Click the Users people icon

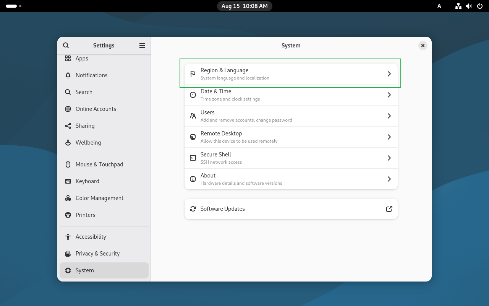pos(193,116)
